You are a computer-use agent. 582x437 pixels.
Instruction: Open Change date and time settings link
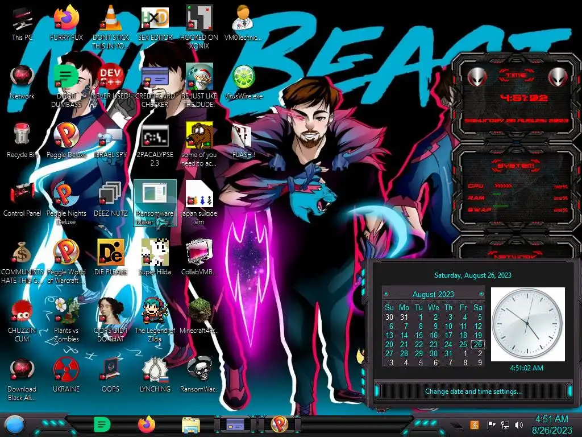(x=473, y=391)
